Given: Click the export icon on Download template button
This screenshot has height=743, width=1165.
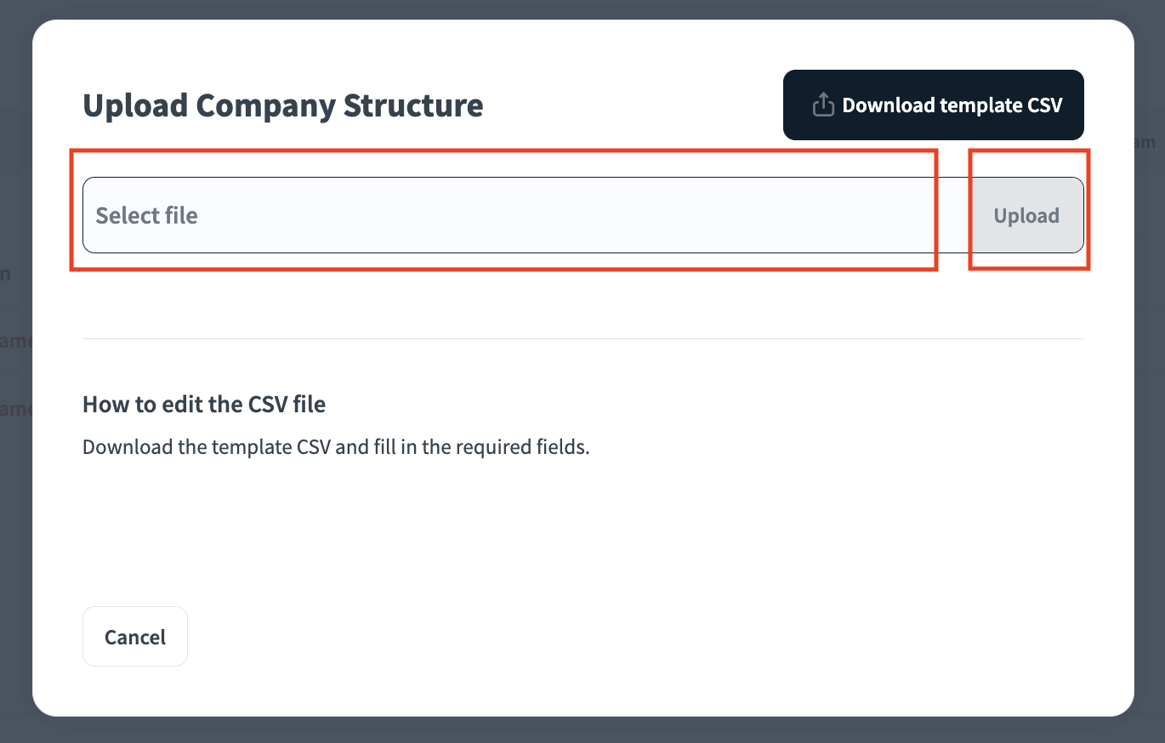Looking at the screenshot, I should [x=822, y=105].
